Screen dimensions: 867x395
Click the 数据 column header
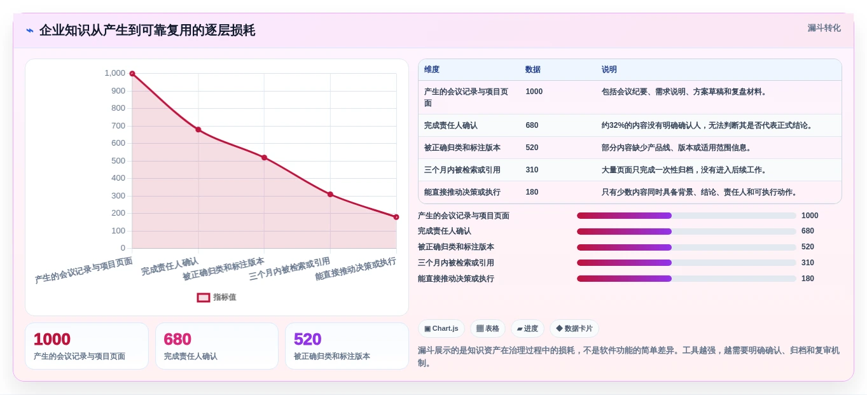pyautogui.click(x=533, y=69)
